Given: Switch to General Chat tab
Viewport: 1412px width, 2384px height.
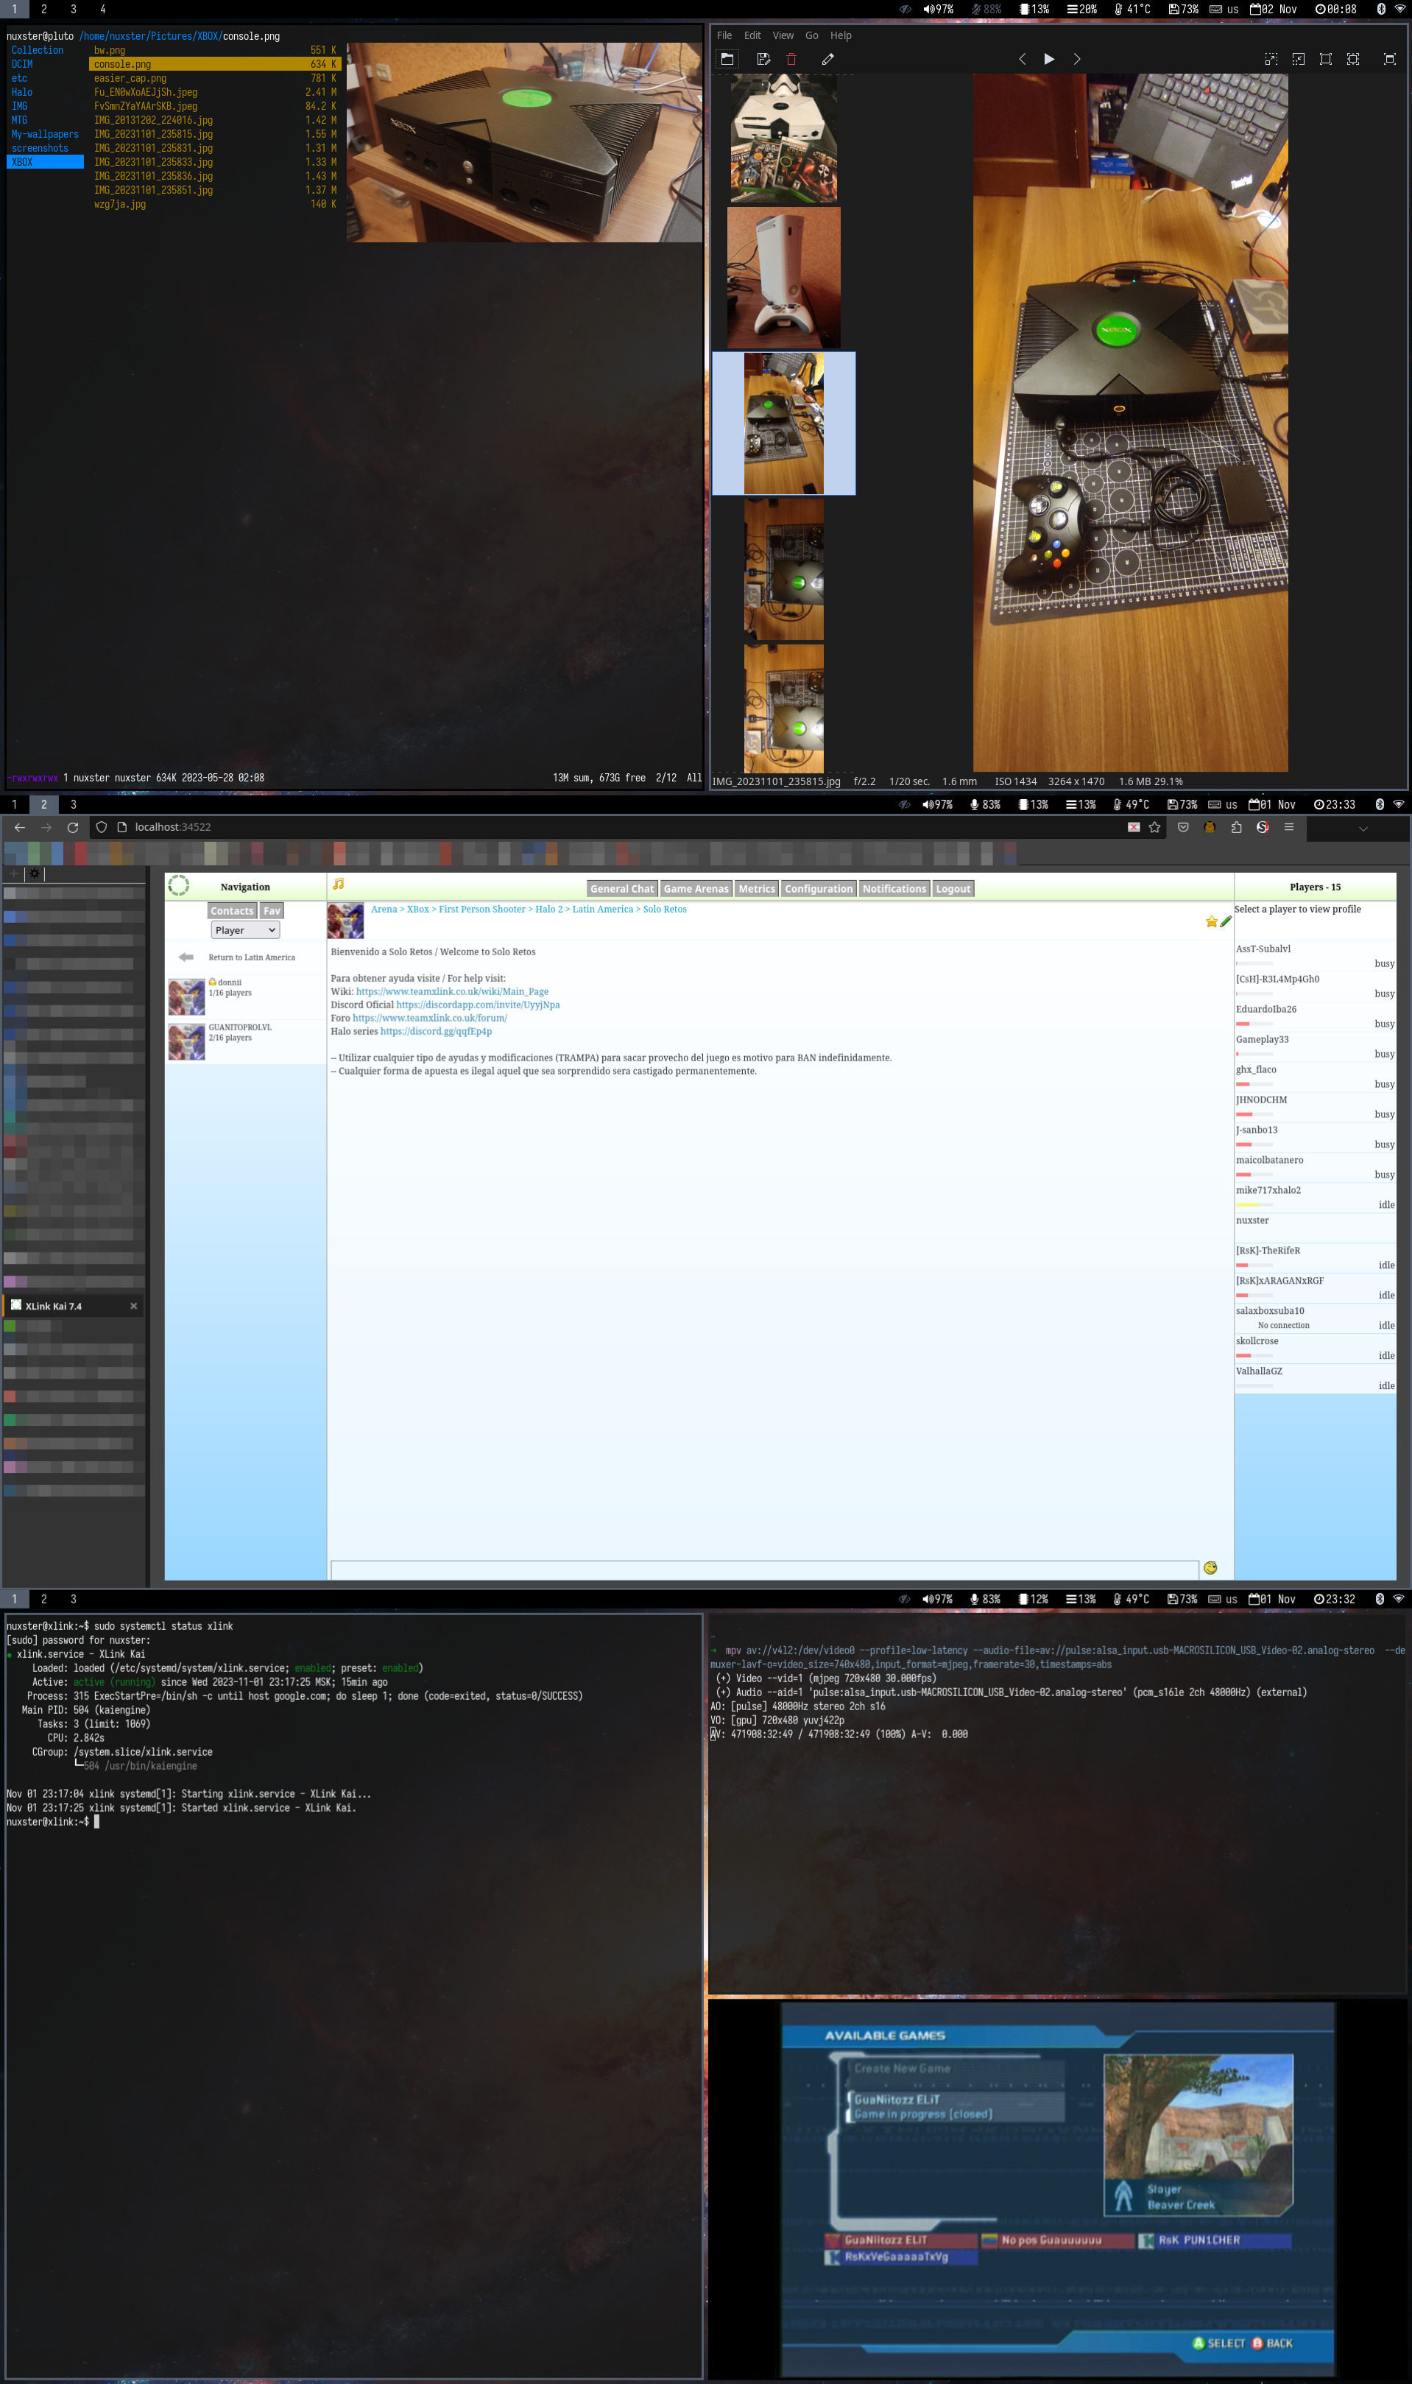Looking at the screenshot, I should 622,889.
